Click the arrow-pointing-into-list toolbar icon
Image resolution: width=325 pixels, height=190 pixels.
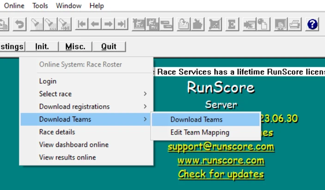pyautogui.click(x=249, y=25)
